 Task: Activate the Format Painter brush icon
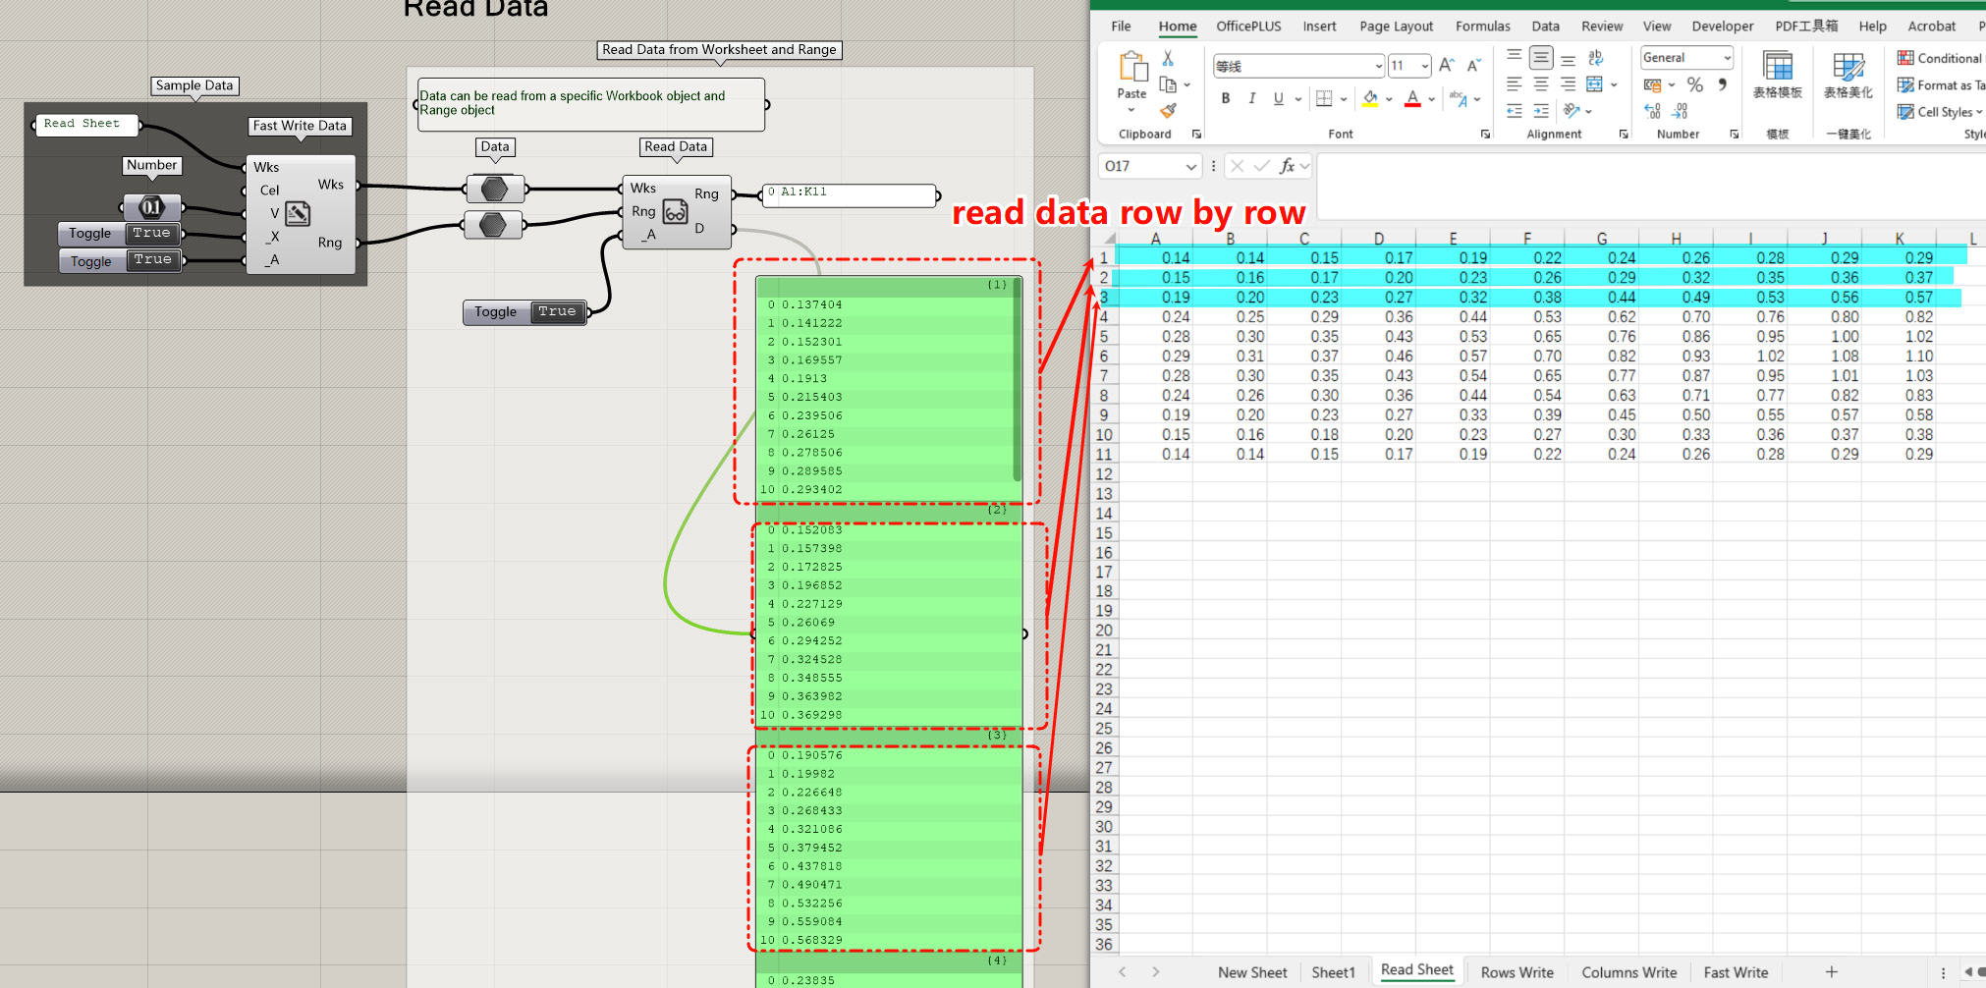1168,110
